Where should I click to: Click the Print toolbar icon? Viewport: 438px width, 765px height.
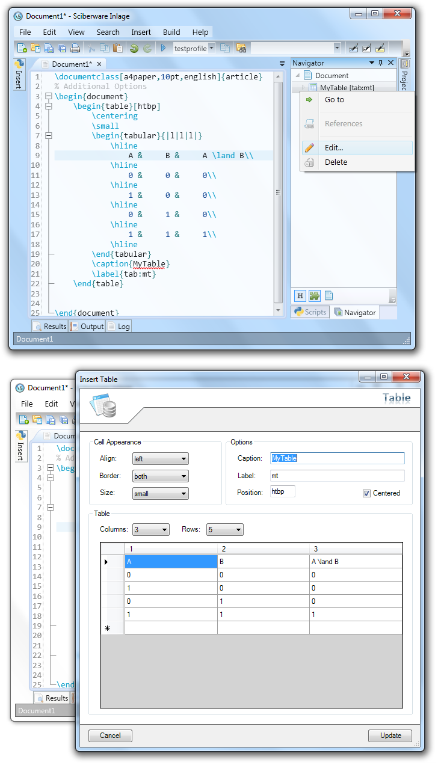pos(75,48)
